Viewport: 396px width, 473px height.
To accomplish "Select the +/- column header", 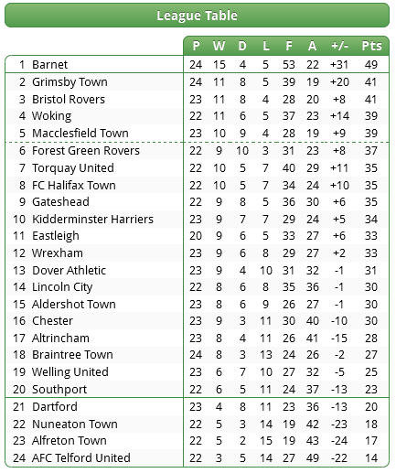I will (339, 46).
